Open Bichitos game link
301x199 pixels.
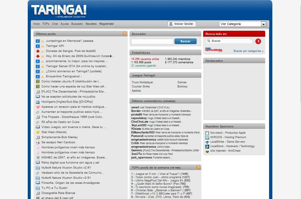[182, 87]
